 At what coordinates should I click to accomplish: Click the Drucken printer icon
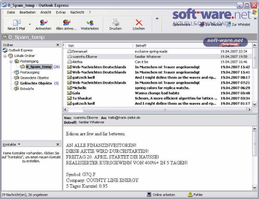116,22
